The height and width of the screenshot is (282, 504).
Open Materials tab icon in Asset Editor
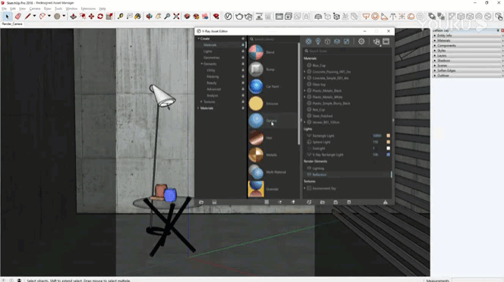pos(308,42)
